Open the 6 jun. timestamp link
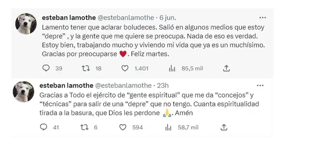This screenshot has height=162, width=310. click(168, 18)
